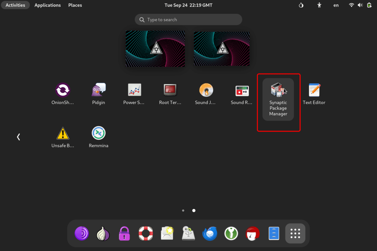Viewport: 377px width, 251px height.
Task: Open Files manager from dock
Action: [274, 233]
